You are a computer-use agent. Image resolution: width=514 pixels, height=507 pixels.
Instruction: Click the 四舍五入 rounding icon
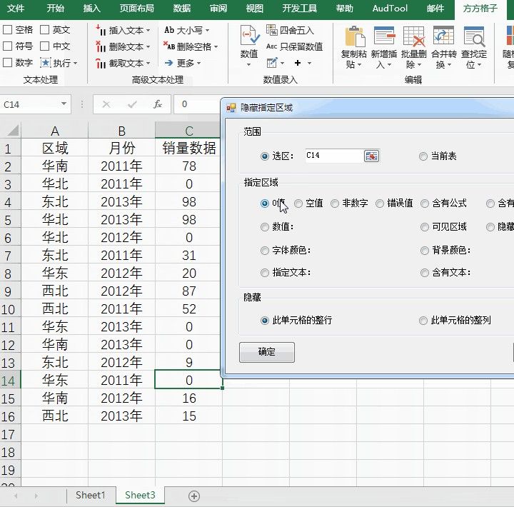271,30
